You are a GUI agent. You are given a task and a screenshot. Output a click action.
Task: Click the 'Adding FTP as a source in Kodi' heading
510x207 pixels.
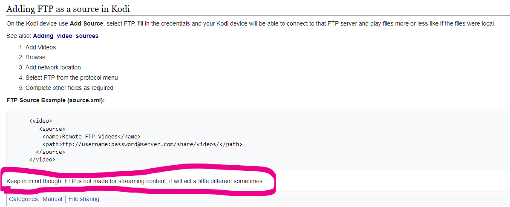[68, 9]
